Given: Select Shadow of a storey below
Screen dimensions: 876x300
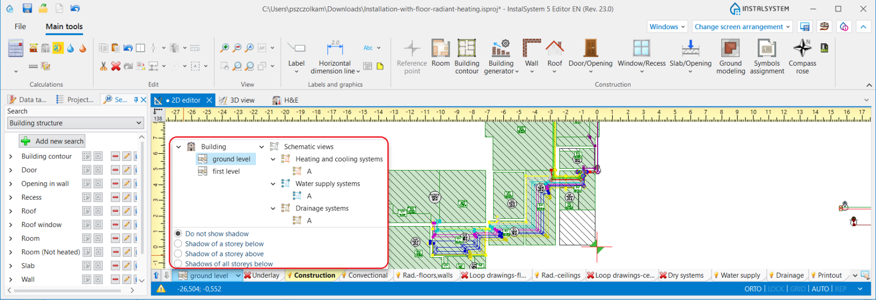Looking at the screenshot, I should coord(219,244).
